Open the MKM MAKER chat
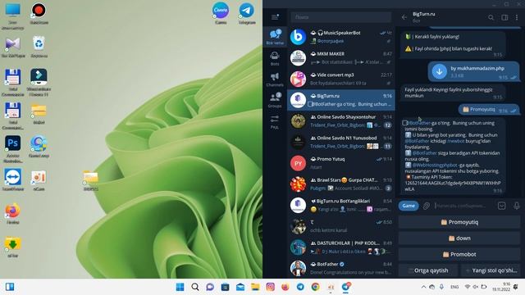 [x=341, y=58]
